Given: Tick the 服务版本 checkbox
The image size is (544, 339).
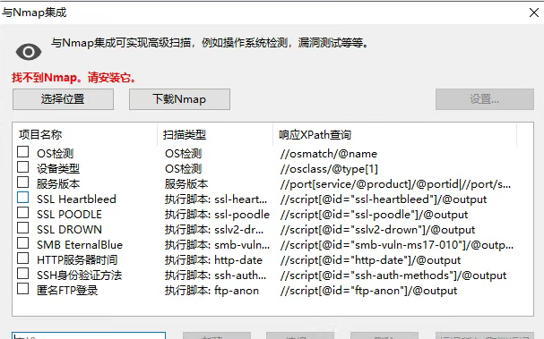Looking at the screenshot, I should click(23, 182).
